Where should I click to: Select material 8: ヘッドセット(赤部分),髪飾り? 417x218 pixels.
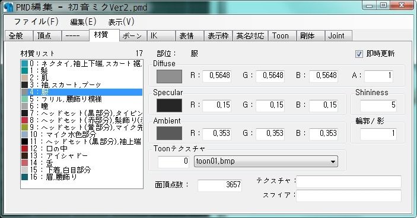tap(82, 121)
